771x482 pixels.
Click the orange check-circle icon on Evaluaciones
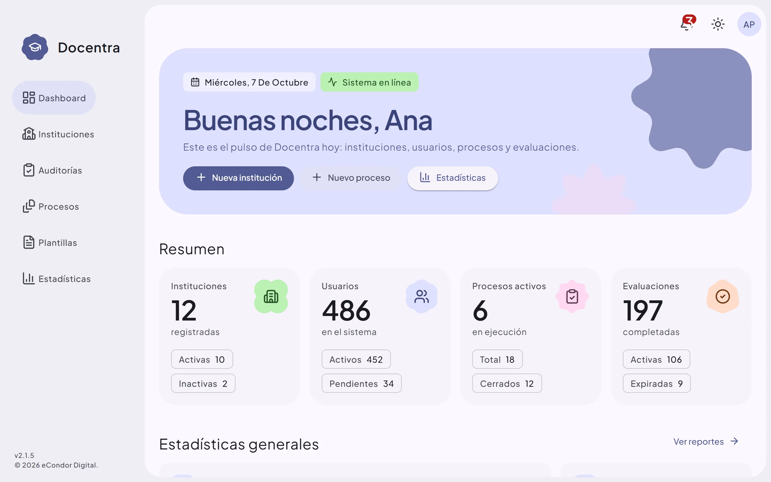click(x=723, y=296)
